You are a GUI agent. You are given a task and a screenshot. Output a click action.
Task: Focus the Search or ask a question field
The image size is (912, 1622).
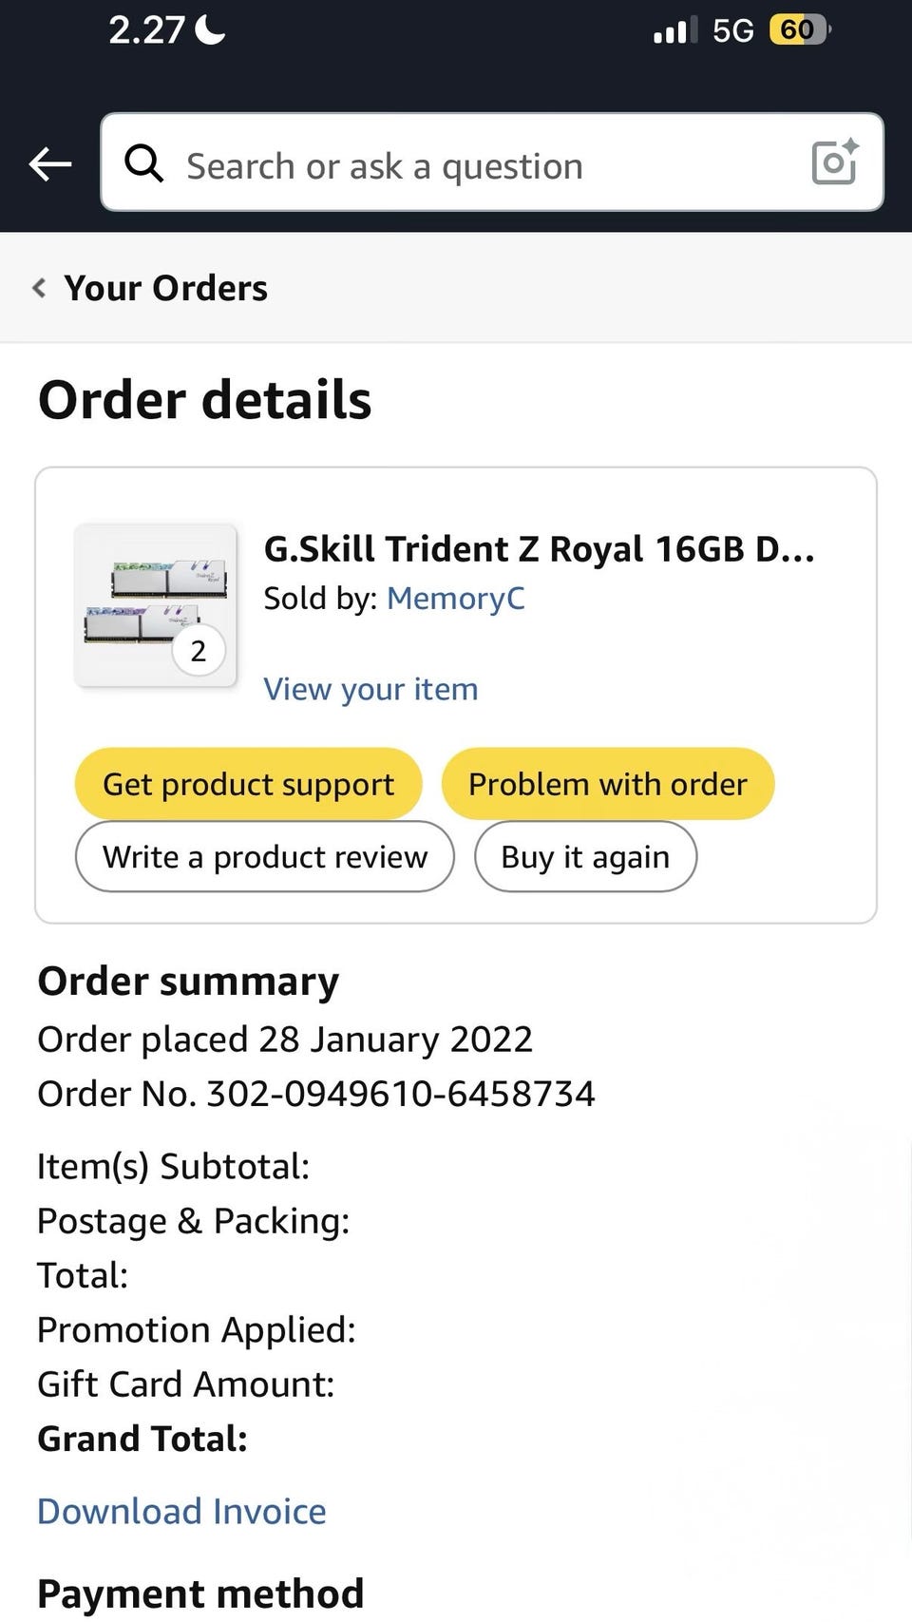(x=475, y=166)
